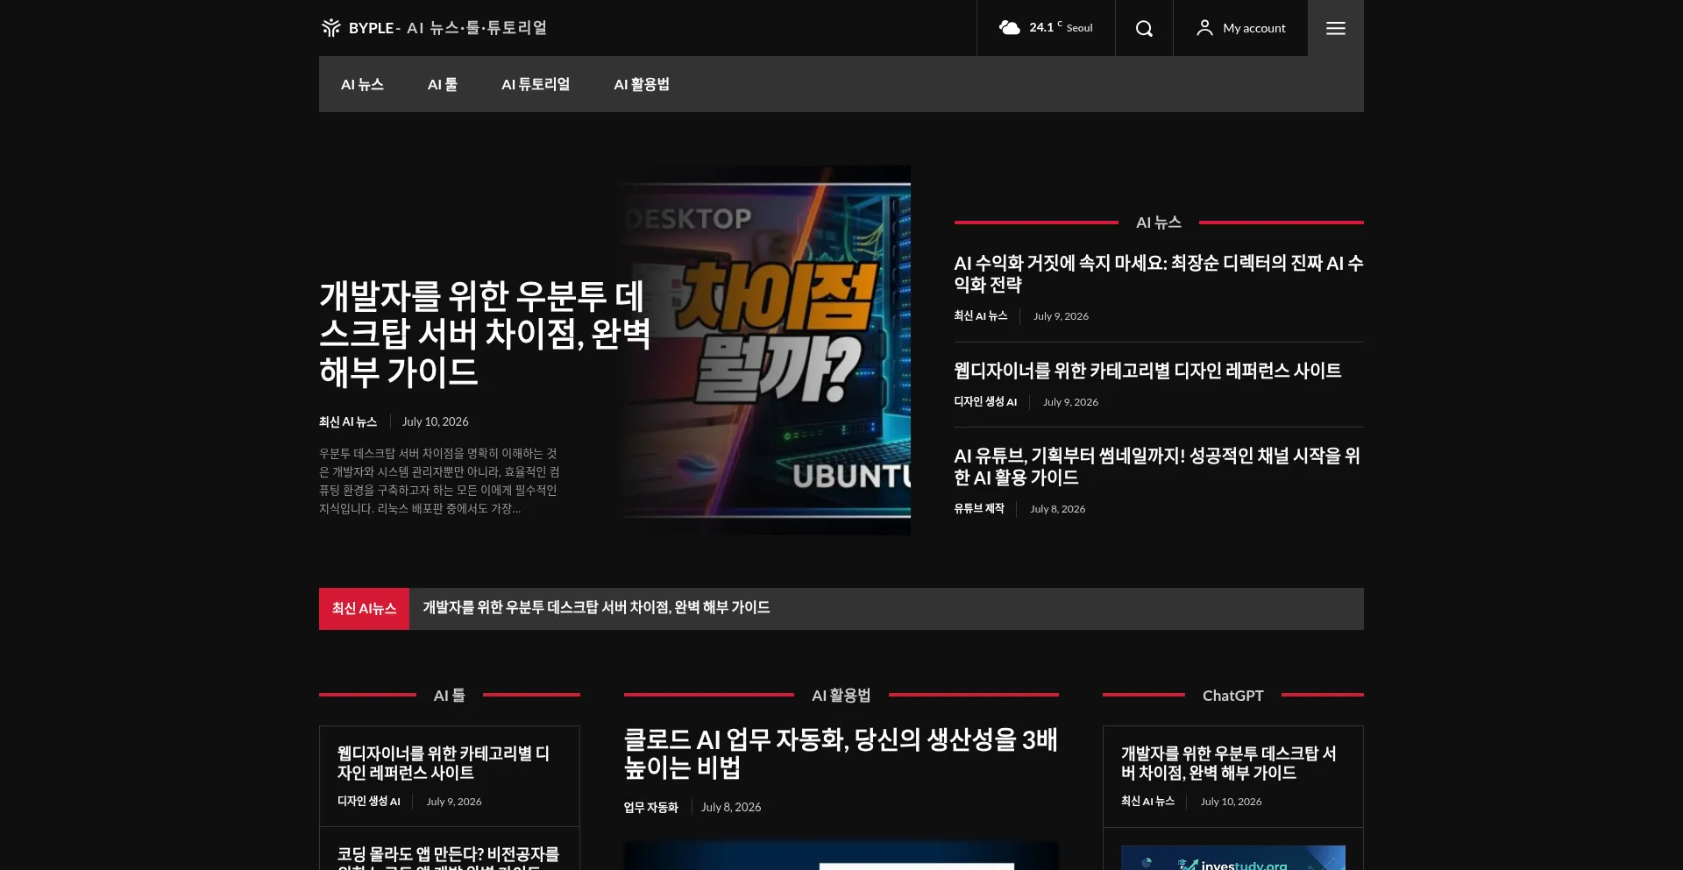Open search via the magnifier icon
Image resolution: width=1683 pixels, height=870 pixels.
coord(1144,28)
